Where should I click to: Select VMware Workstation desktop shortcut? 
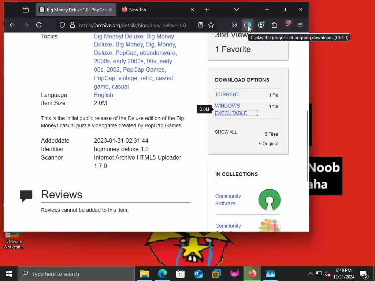point(14,240)
